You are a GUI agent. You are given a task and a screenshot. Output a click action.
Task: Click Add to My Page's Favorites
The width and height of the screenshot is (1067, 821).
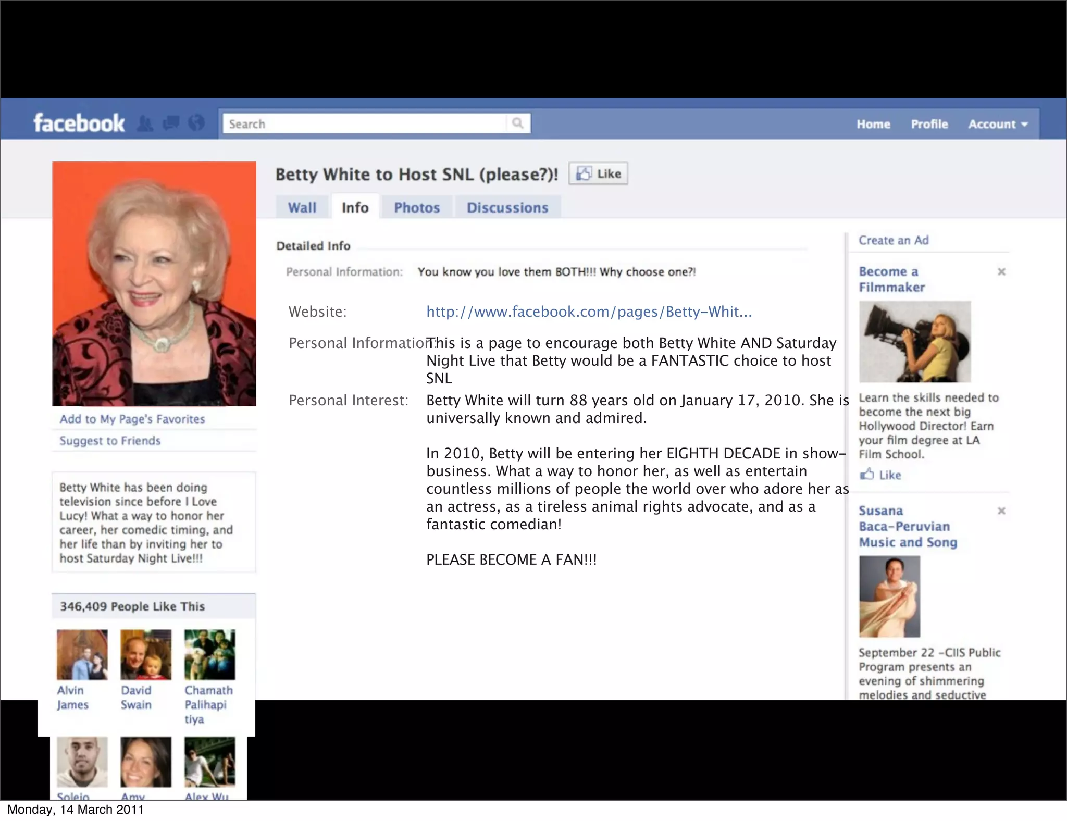pyautogui.click(x=132, y=419)
